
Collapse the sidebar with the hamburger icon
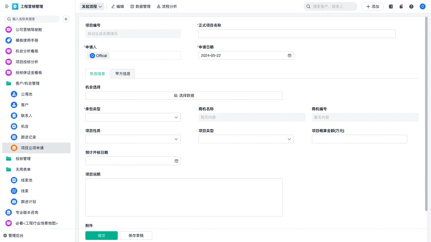pos(7,6)
